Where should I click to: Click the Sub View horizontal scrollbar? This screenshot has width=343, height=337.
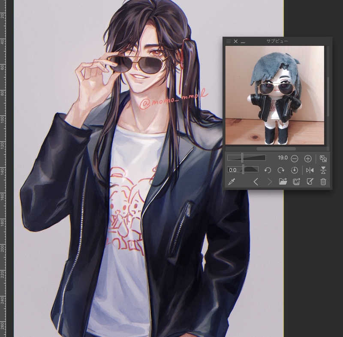pos(276,149)
